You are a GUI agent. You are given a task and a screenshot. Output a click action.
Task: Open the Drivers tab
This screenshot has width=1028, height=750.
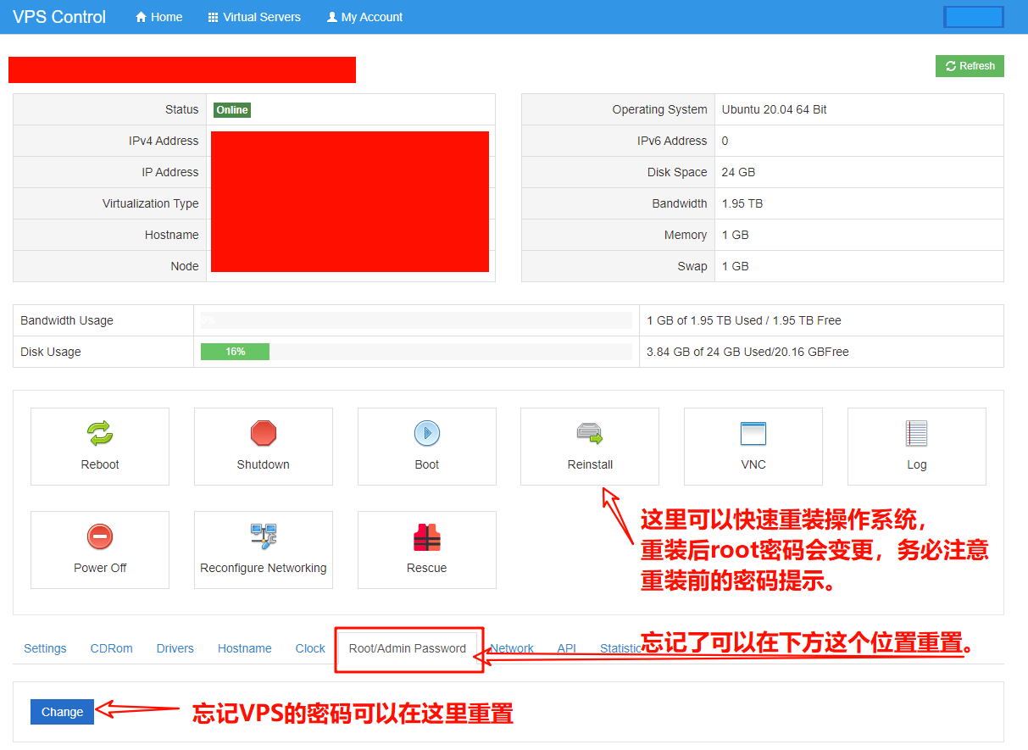[x=175, y=648]
